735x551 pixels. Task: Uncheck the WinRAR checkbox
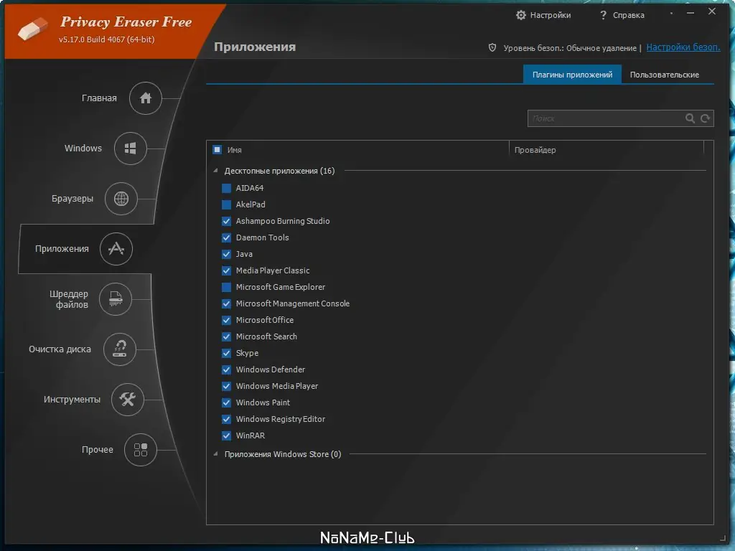226,435
